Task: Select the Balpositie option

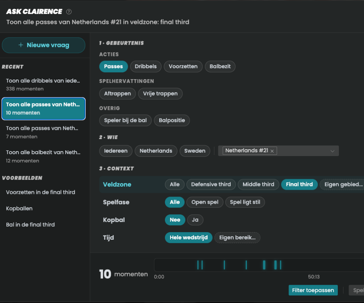Action: point(172,120)
